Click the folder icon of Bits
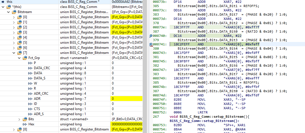Screen dimensions: 305x133 pyautogui.click(x=25, y=119)
